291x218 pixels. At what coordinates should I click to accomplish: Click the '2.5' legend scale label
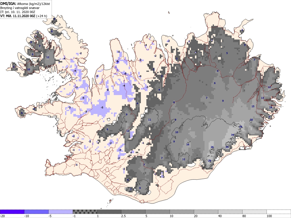123,216
